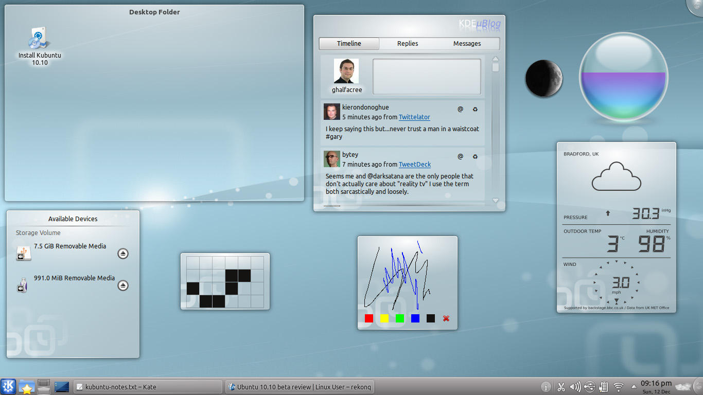Screen dimensions: 703x395
Task: Click the kierondonoghue avatar
Action: click(x=332, y=112)
